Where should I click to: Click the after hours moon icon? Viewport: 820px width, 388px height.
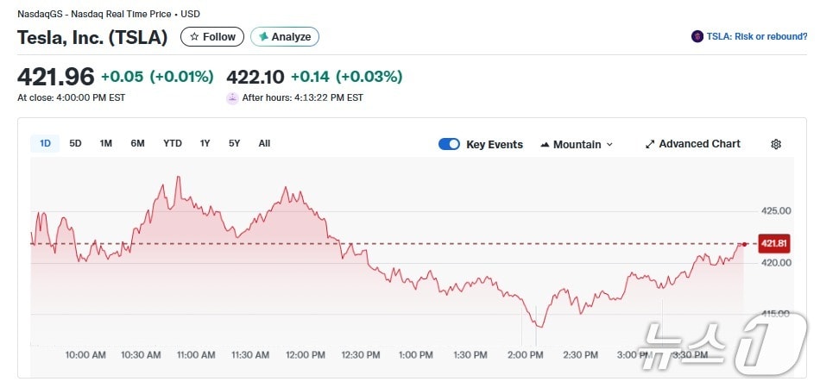click(231, 98)
